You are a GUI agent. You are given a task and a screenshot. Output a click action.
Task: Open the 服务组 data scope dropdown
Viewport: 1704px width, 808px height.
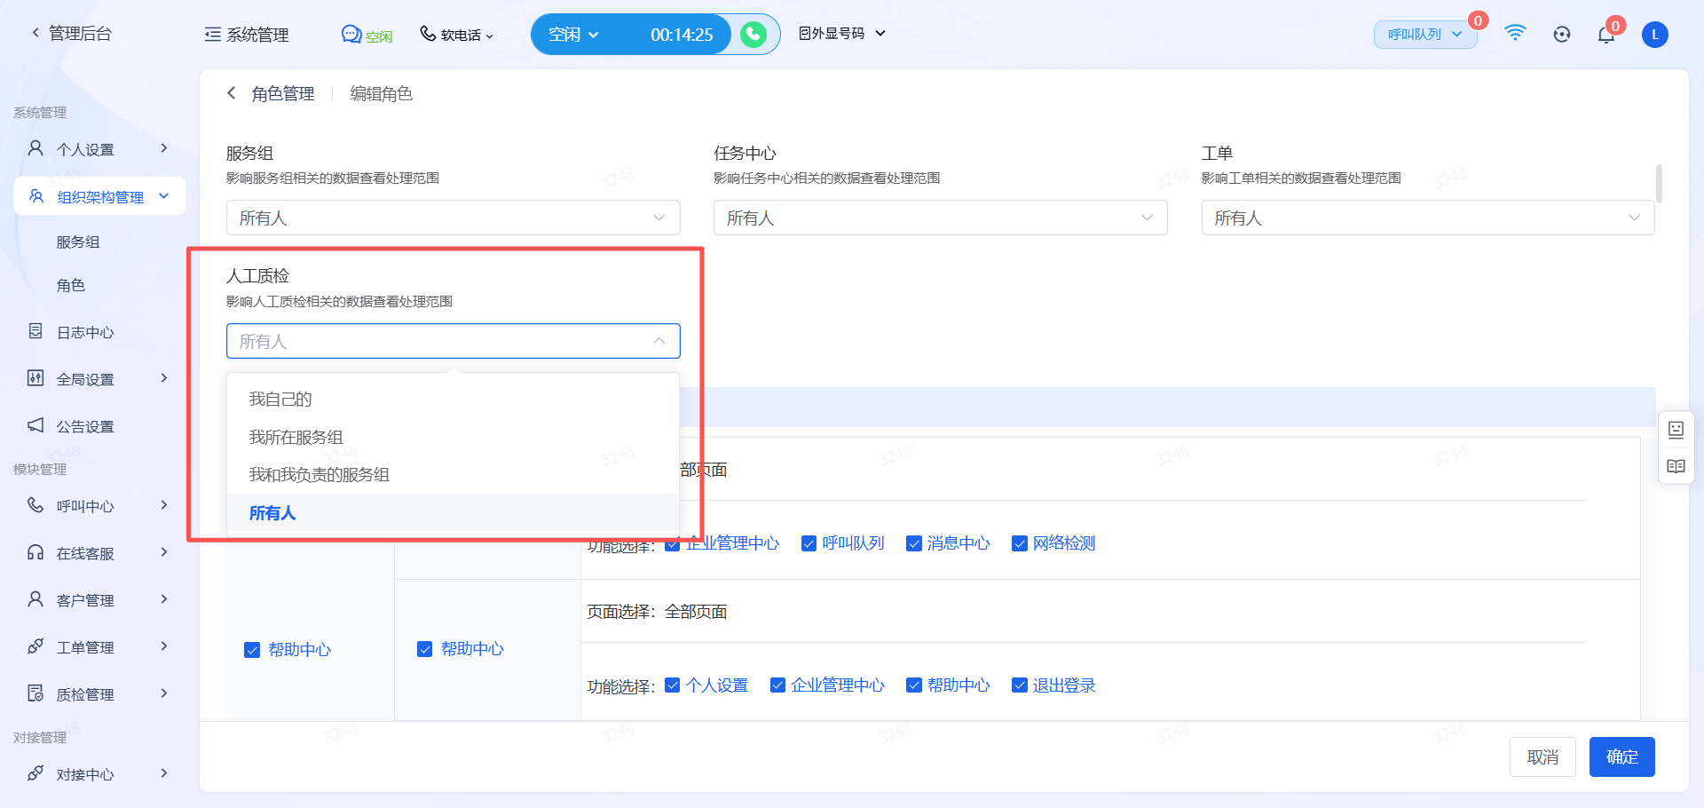pos(453,218)
